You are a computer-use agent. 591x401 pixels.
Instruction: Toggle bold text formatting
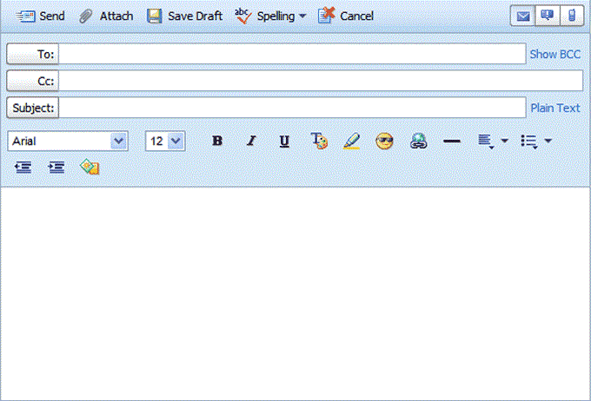[217, 141]
